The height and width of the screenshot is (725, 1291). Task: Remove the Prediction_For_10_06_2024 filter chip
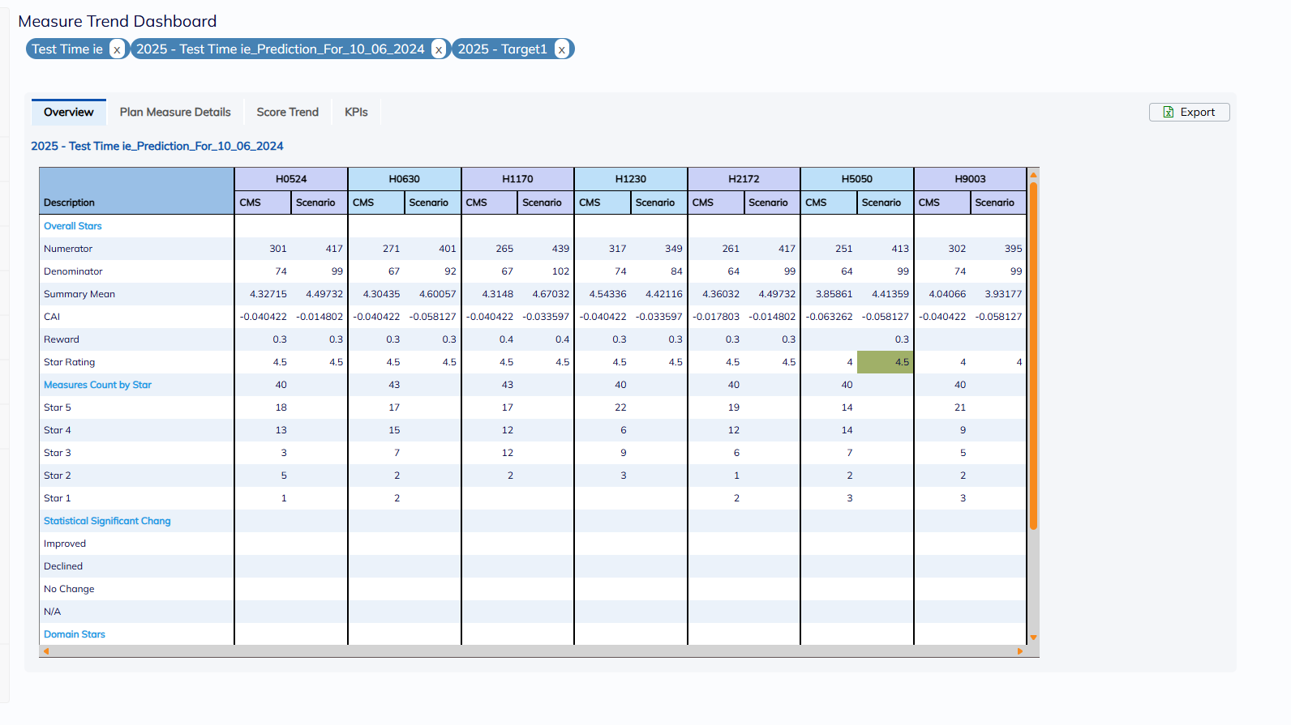[x=439, y=49]
